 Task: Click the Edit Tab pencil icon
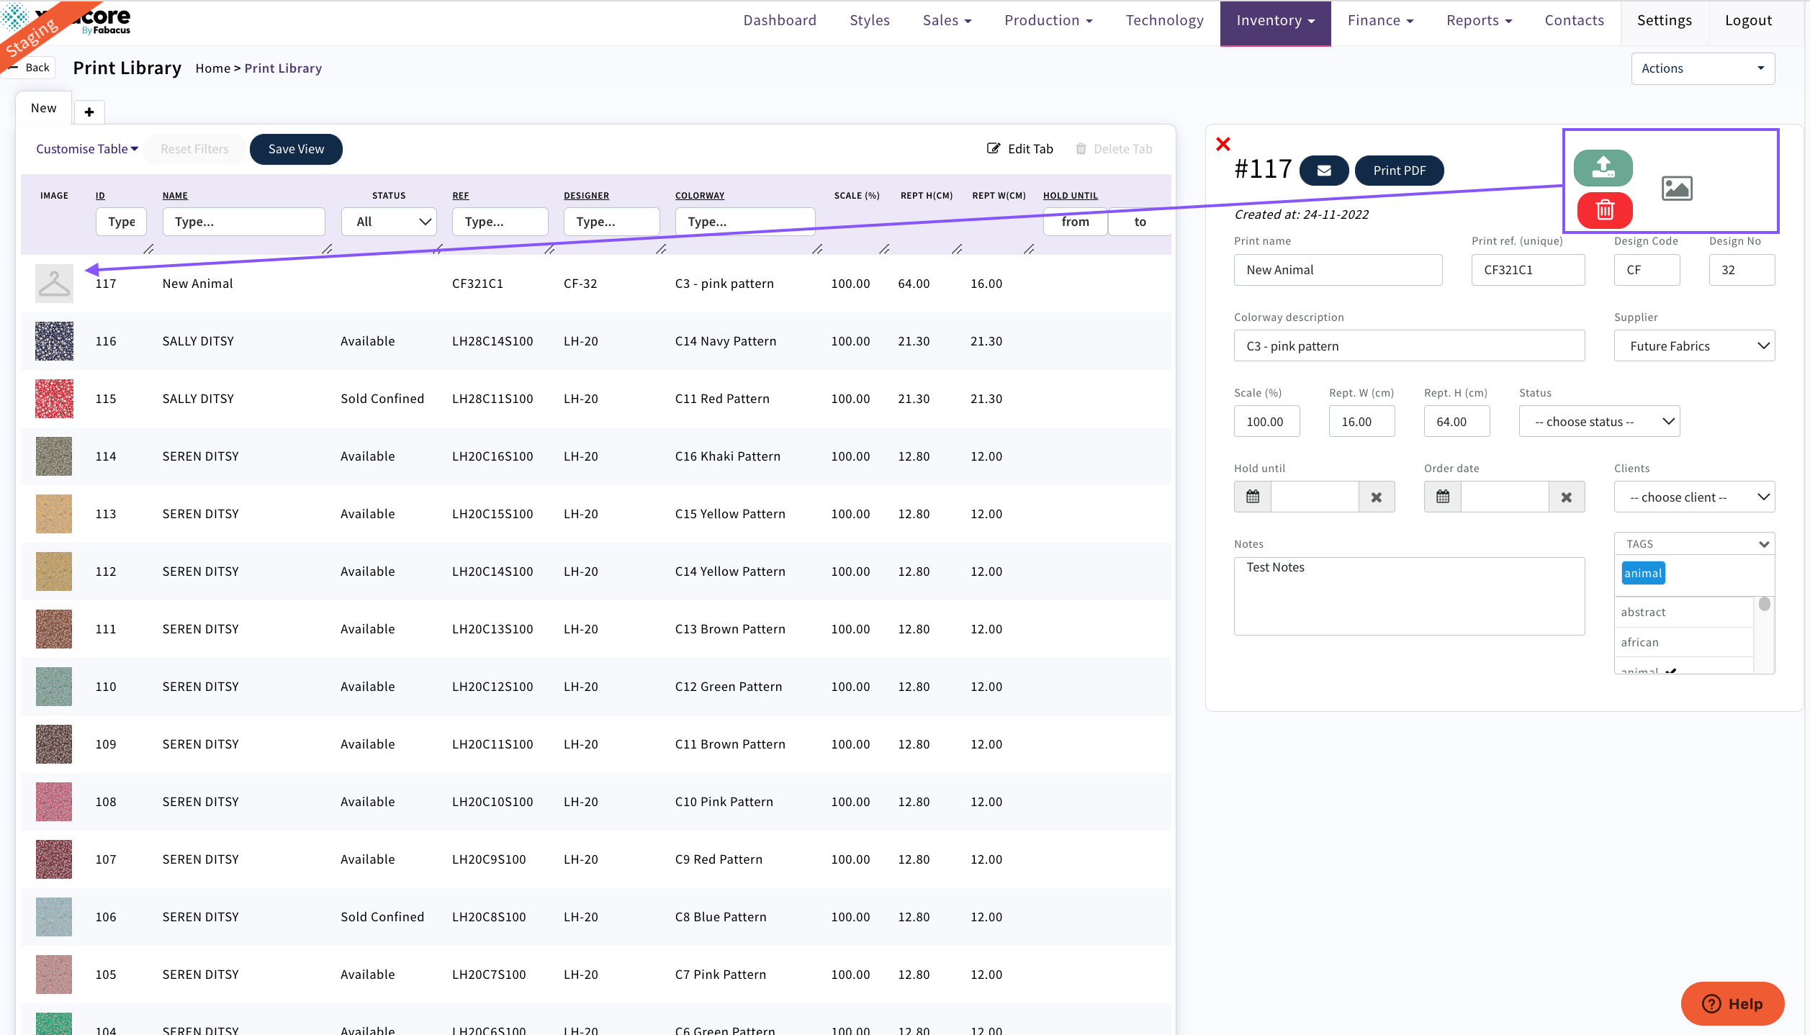coord(994,148)
